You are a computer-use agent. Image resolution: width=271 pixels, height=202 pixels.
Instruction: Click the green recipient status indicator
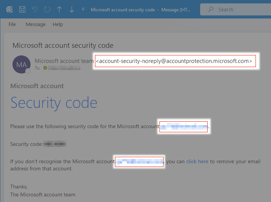click(x=45, y=68)
